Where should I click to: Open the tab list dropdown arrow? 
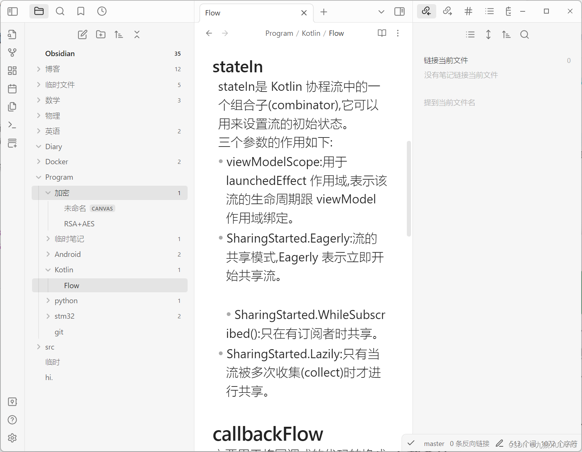coord(381,12)
